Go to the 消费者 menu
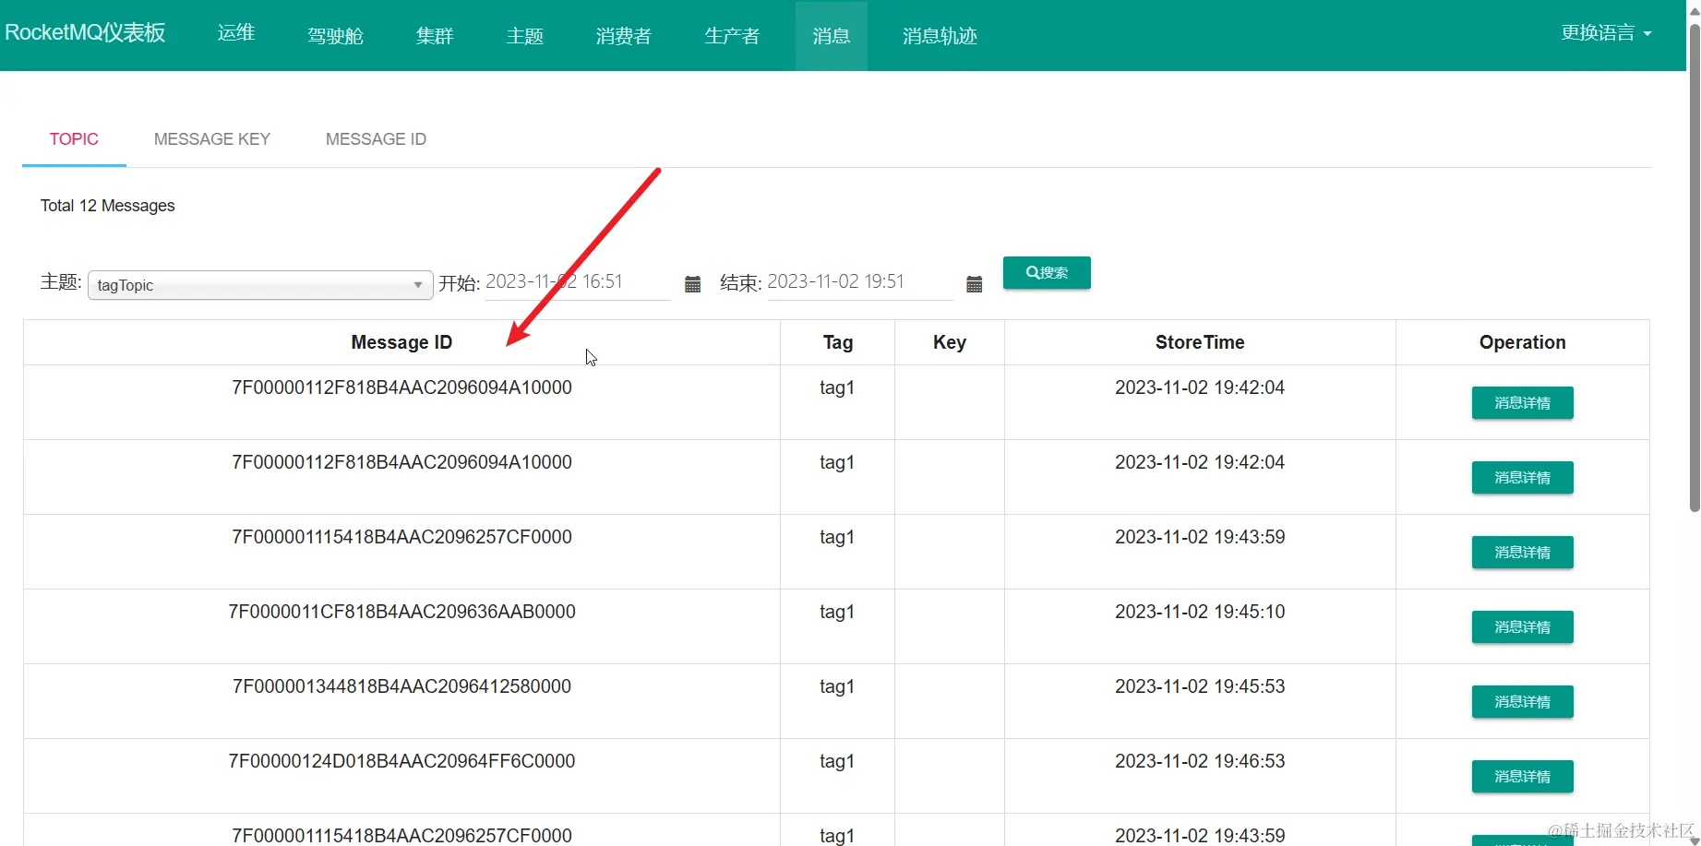This screenshot has height=846, width=1701. tap(624, 36)
